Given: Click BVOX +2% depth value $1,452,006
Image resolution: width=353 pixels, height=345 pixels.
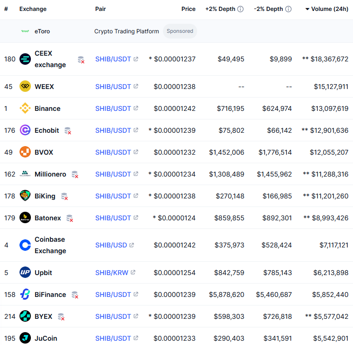Looking at the screenshot, I should (x=227, y=152).
